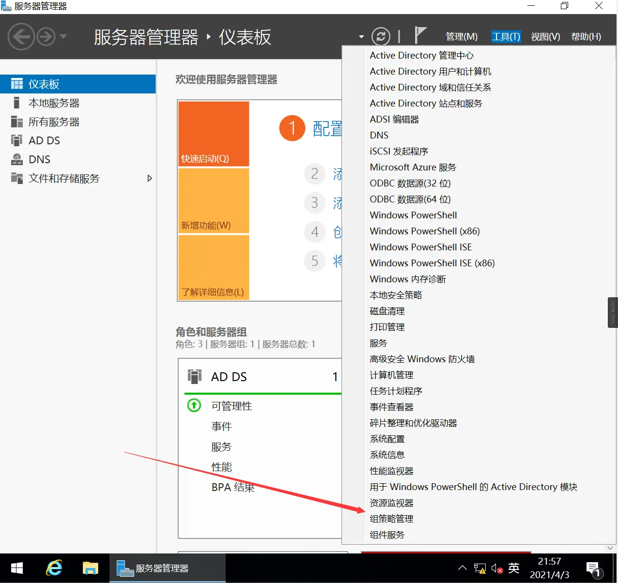Click step 1 orange circle

[292, 128]
